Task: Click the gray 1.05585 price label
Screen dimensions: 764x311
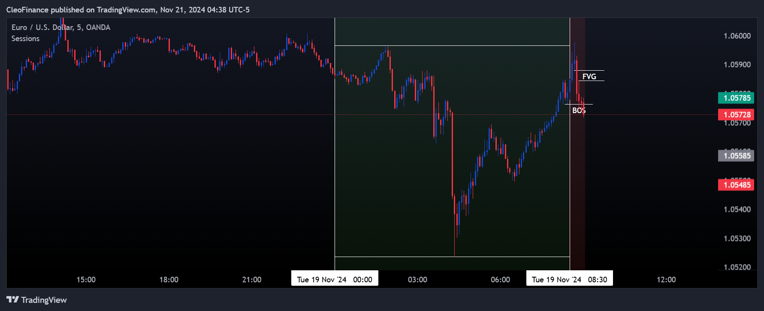Action: [736, 155]
